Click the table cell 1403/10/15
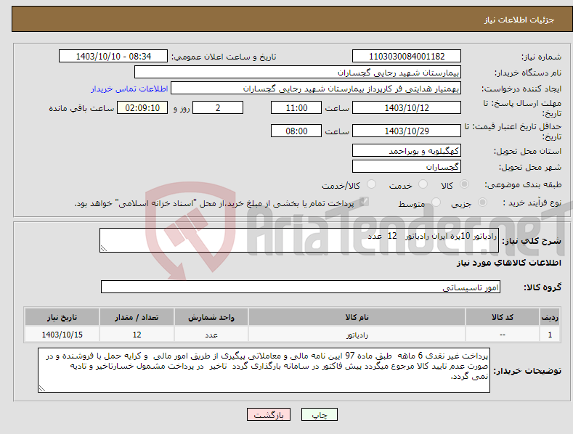 62,335
